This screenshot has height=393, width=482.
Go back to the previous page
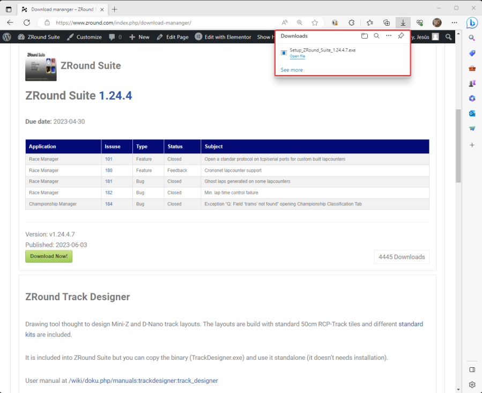10,23
